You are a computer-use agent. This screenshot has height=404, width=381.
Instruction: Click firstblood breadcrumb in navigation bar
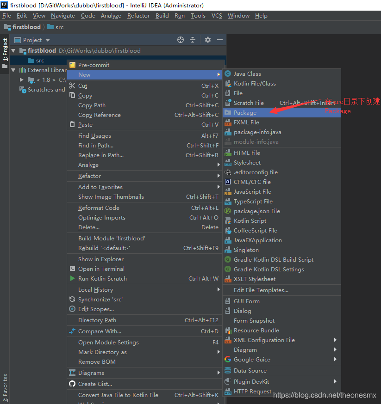pyautogui.click(x=22, y=27)
